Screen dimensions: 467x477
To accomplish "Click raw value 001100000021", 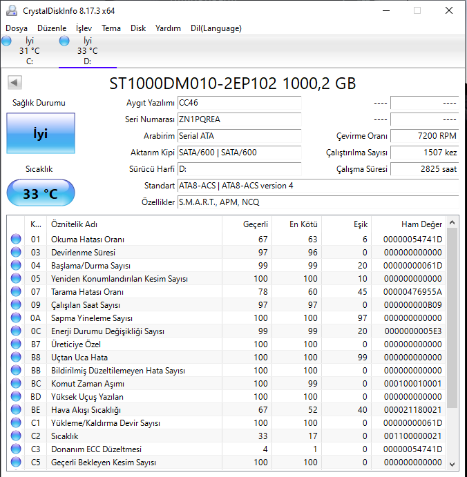I will (412, 436).
